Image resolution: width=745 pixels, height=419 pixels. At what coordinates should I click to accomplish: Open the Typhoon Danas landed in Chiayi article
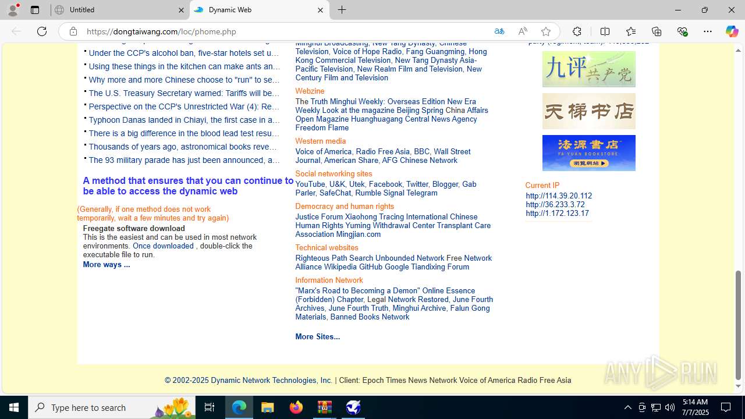184,120
